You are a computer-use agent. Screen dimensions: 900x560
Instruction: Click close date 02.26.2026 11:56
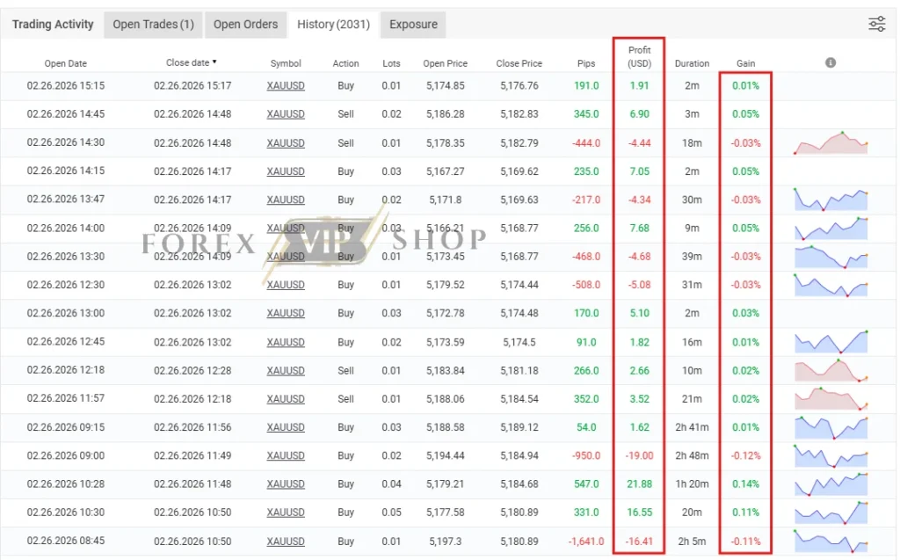192,427
